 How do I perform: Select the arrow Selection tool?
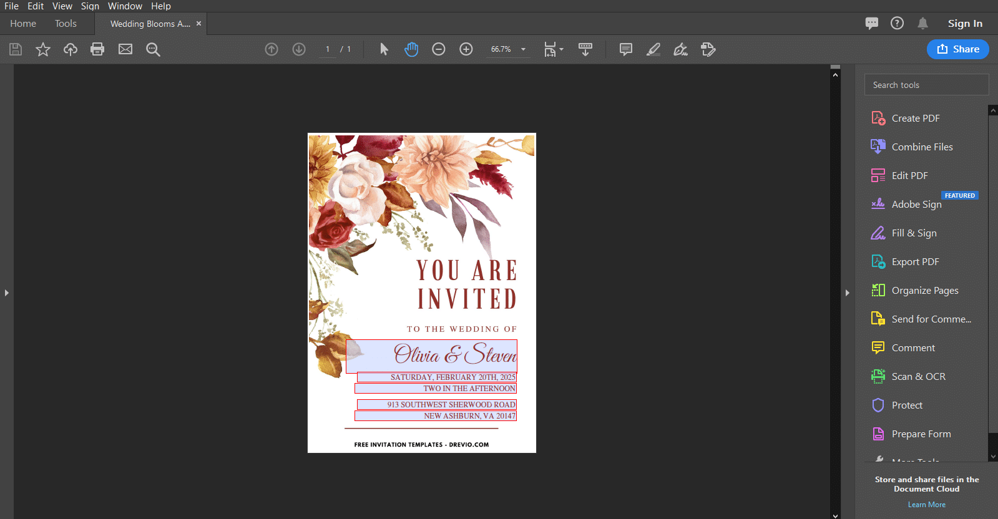[384, 49]
